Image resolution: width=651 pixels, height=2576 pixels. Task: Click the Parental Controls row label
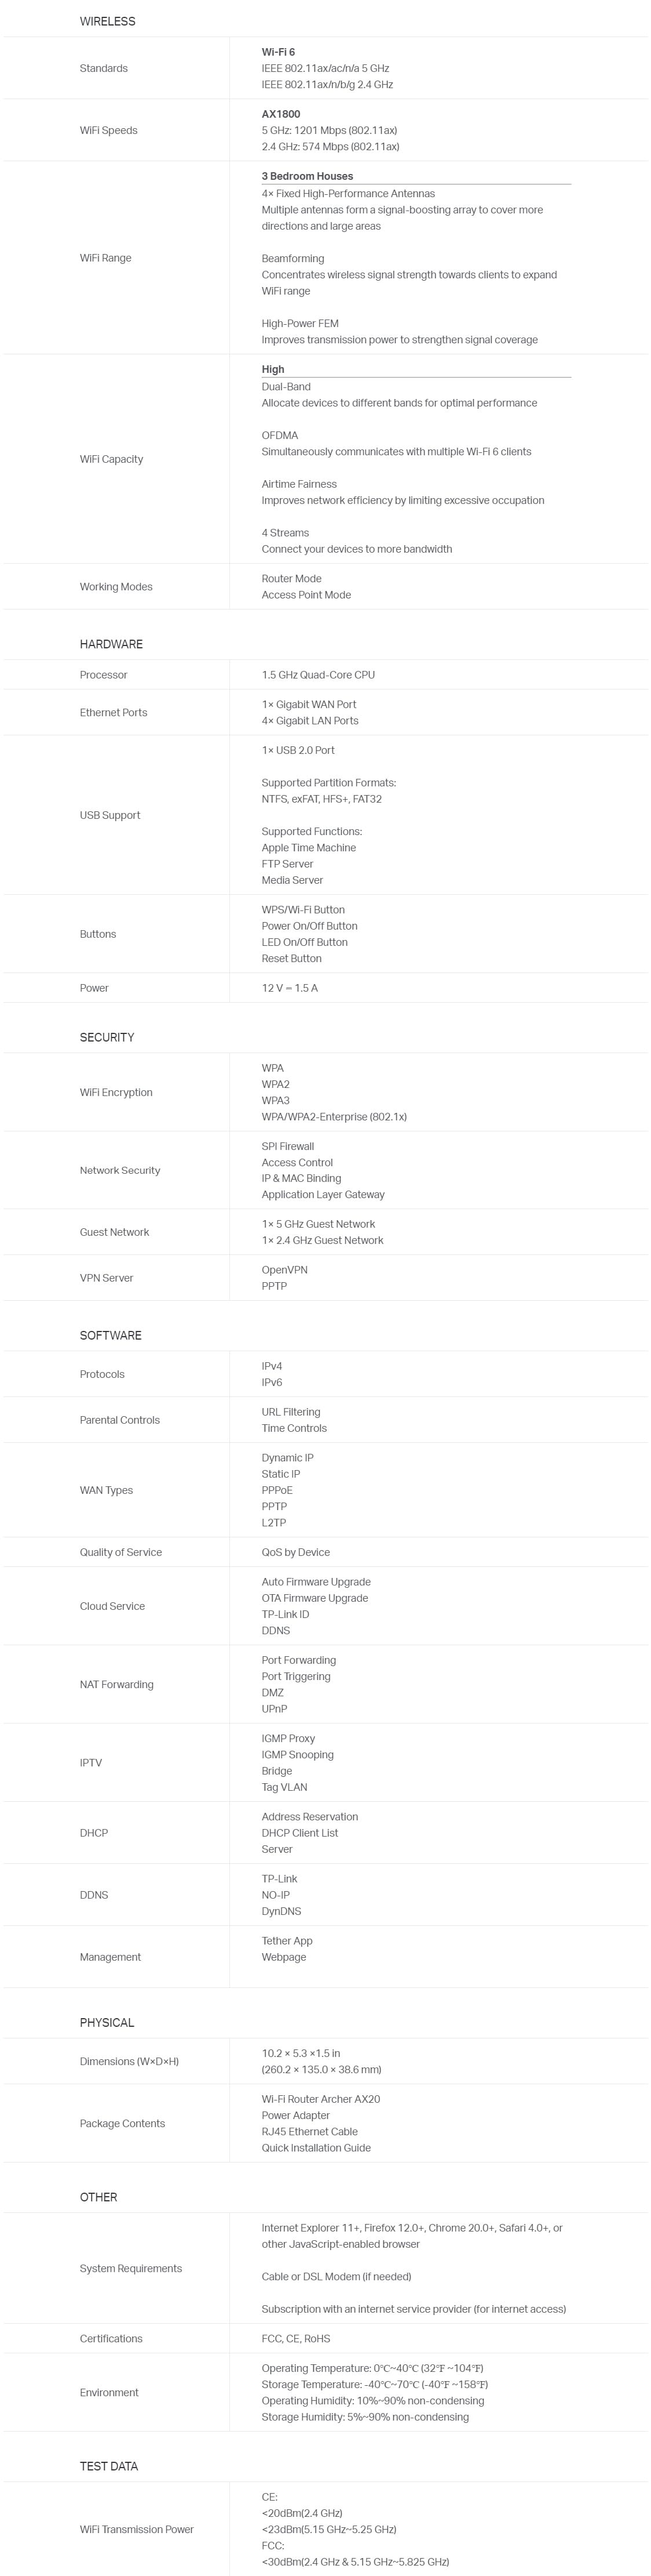[120, 1420]
